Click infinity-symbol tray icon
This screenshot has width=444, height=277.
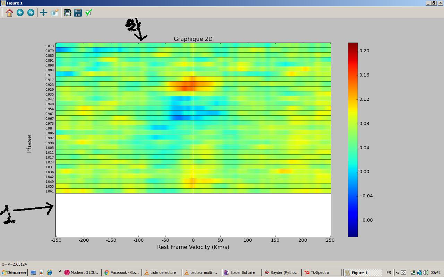coord(403,272)
